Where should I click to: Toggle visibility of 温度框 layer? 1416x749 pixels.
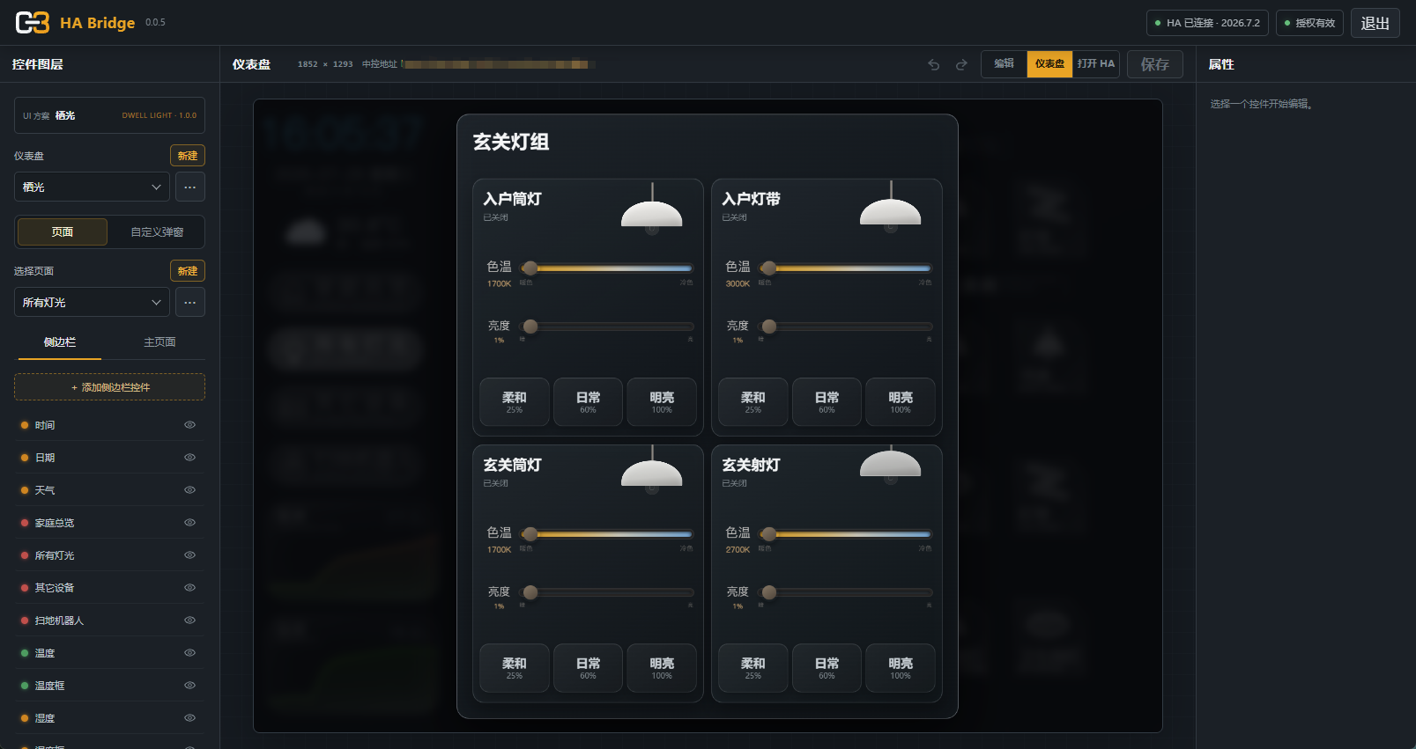pos(189,686)
